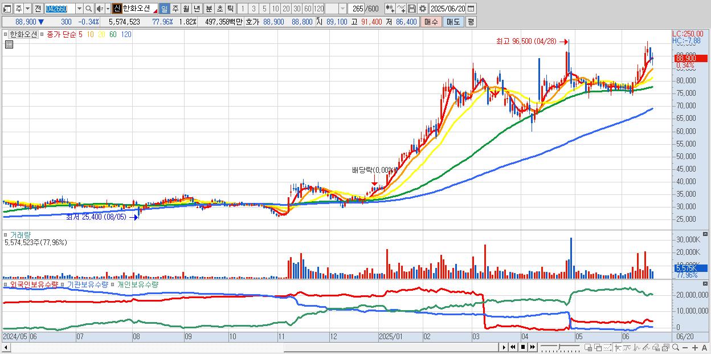Select the 10 interval button
This screenshot has height=354, width=711.
(275, 9)
